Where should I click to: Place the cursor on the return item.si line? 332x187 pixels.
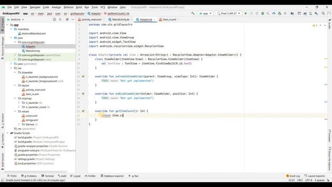point(112,115)
